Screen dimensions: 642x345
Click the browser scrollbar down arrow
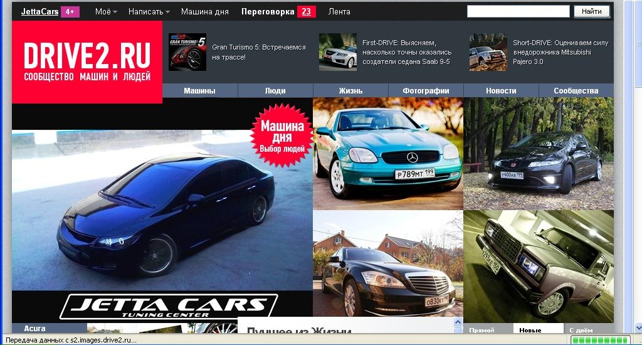638,327
